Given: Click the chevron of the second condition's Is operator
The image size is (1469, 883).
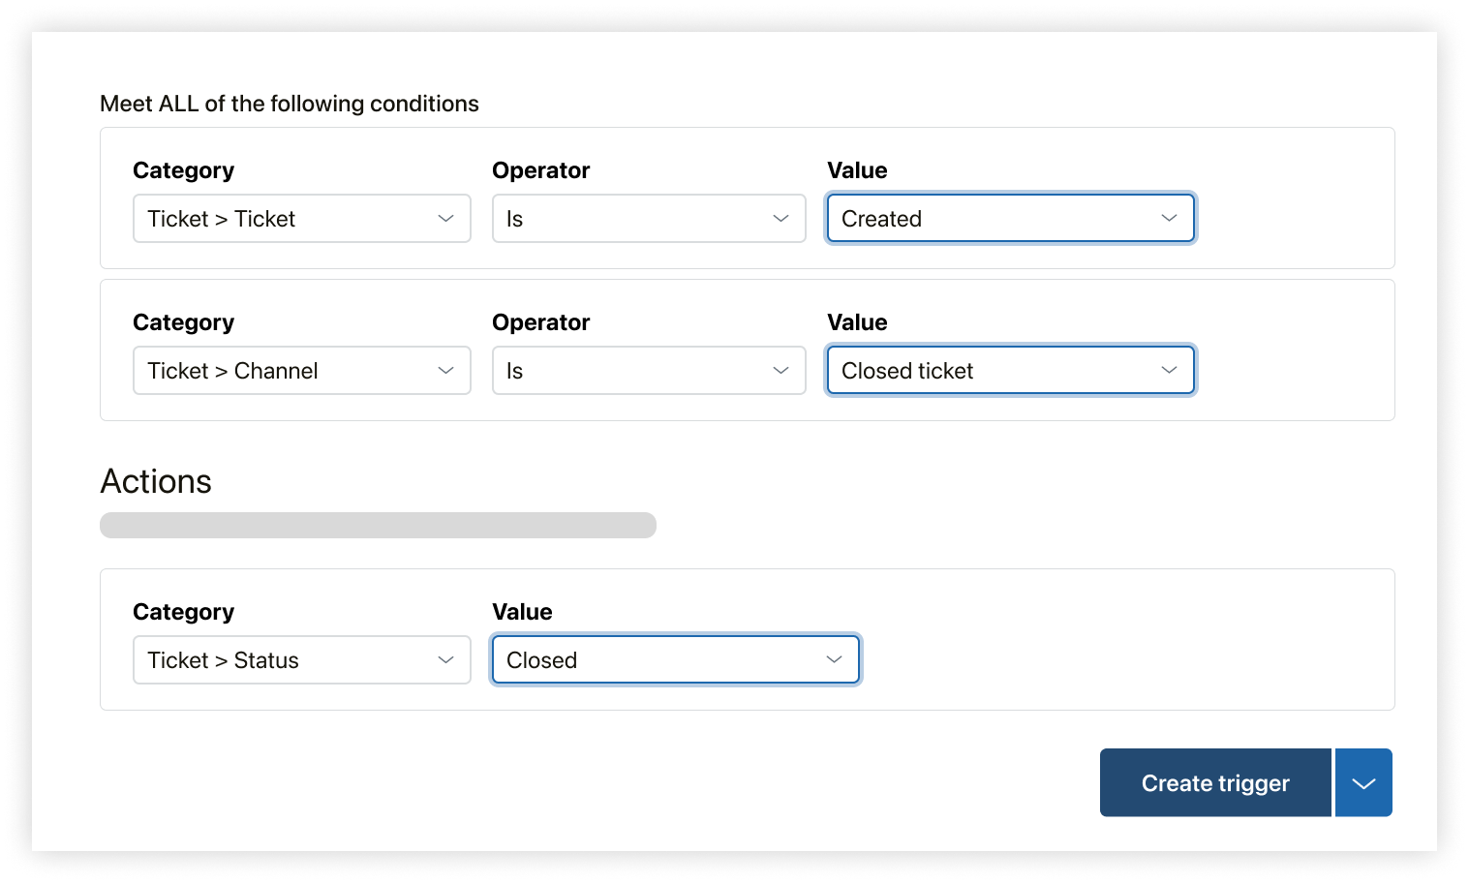Looking at the screenshot, I should [x=780, y=371].
